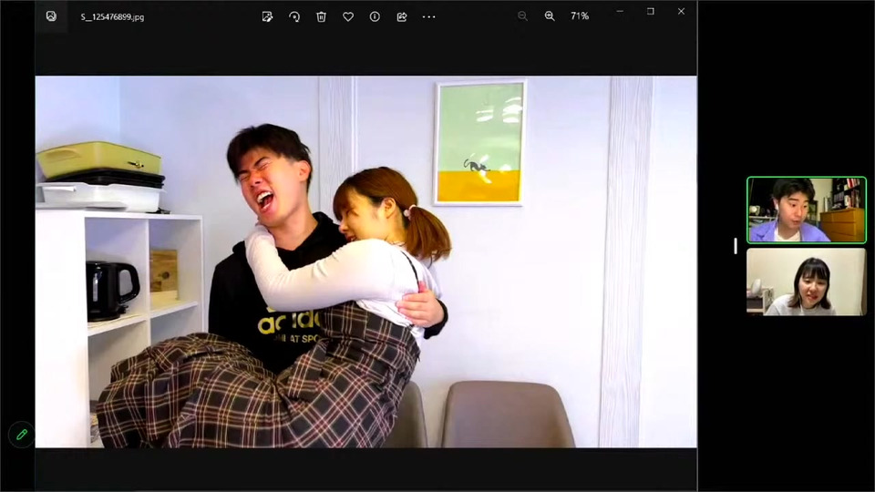Delete the photo using the trash icon

[x=321, y=16]
